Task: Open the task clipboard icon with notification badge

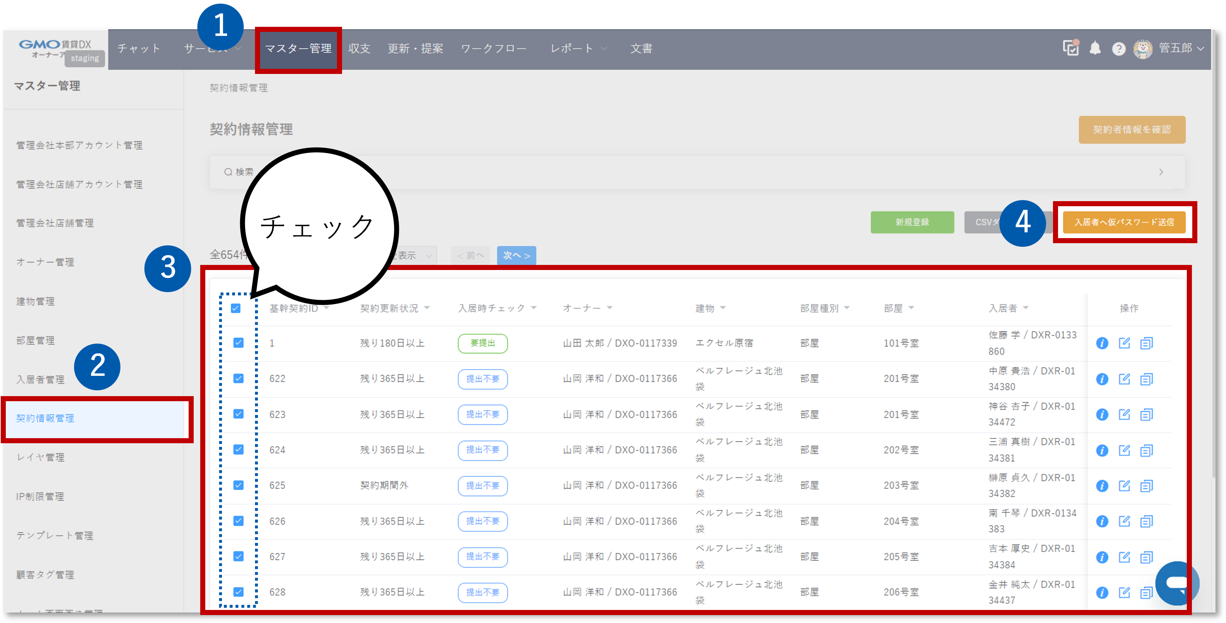Action: 1070,48
